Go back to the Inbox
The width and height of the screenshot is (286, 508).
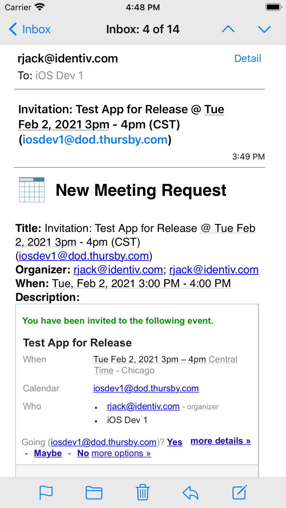click(x=29, y=29)
